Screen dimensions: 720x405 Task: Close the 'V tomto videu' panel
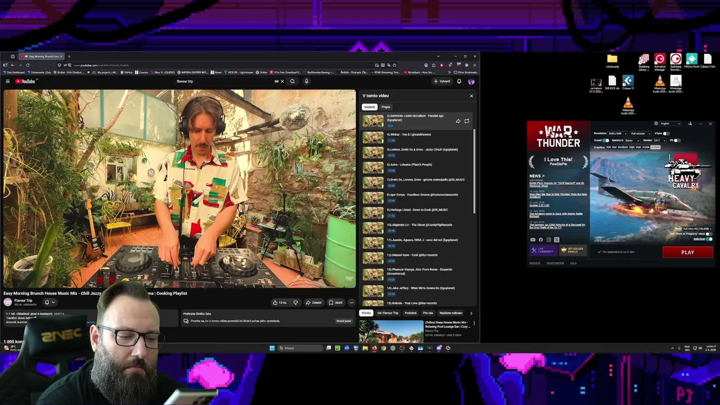471,96
